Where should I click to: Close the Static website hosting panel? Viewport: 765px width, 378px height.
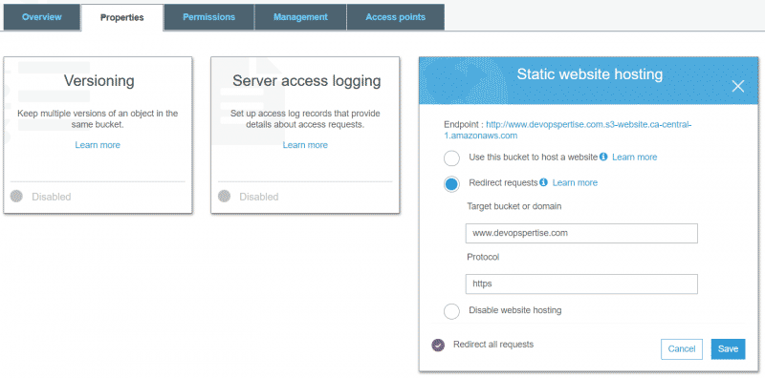[737, 87]
